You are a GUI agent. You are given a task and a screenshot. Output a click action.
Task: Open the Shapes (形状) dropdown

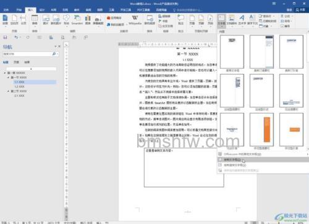pos(66,20)
